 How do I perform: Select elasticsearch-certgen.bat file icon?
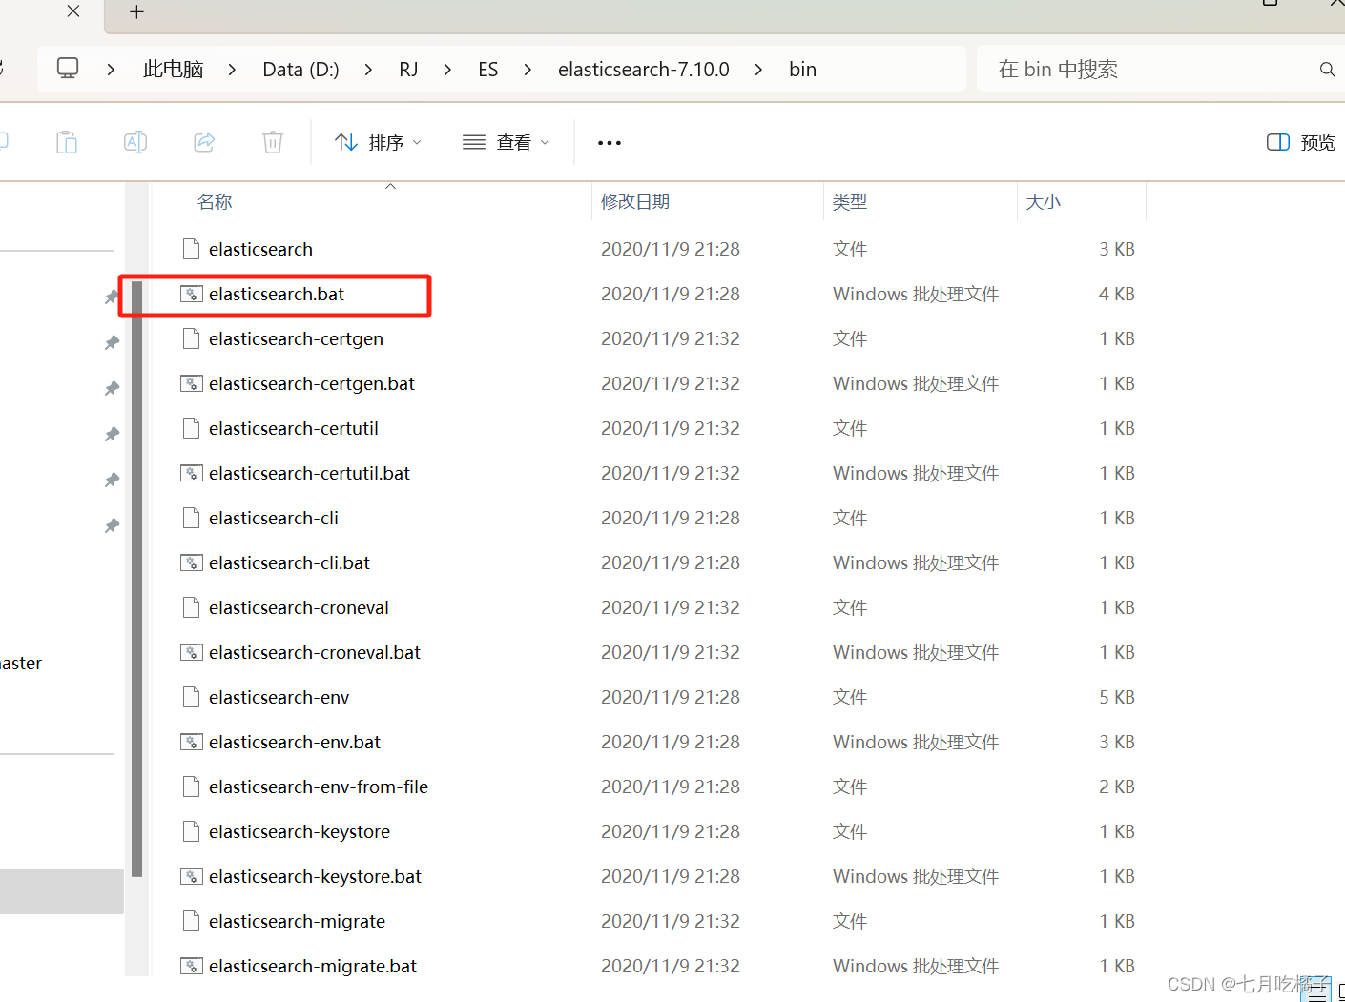[191, 383]
